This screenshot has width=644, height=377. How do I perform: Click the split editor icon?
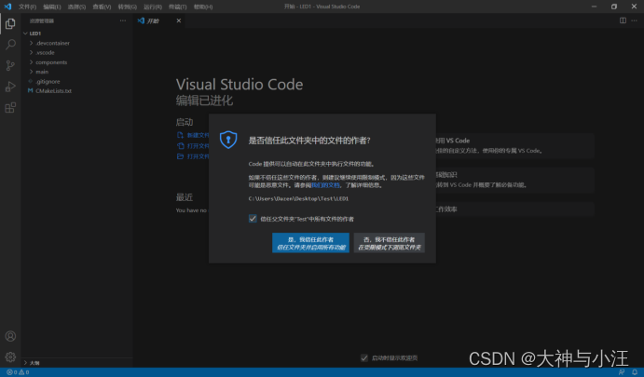tap(623, 20)
